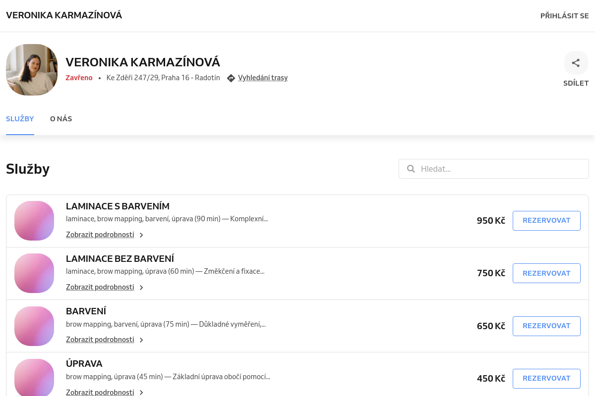Screen dimensions: 595x396
Task: Open Přihlásit se login link
Action: [x=565, y=16]
